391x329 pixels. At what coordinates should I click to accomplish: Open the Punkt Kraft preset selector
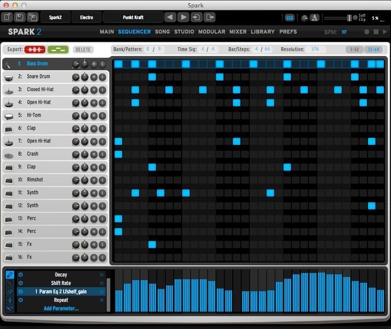pos(133,18)
